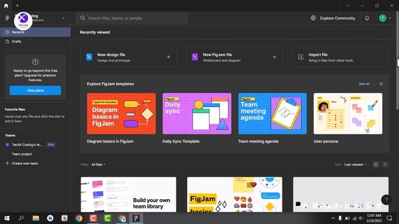Screen dimensions: 399x224
Task: Dismiss the Explore FigJam templates section
Action: pos(381,84)
